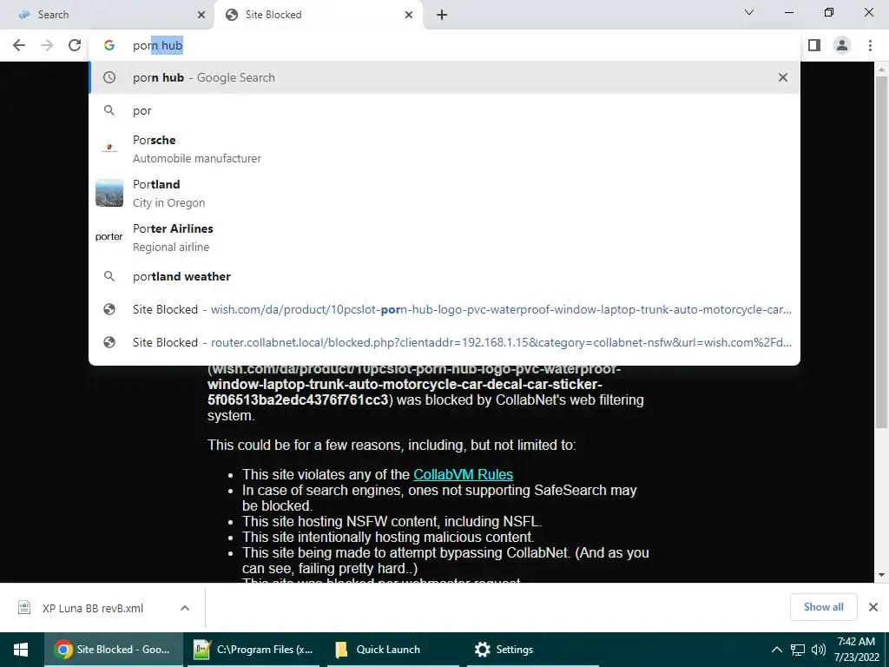
Task: Show hidden system tray icons
Action: (777, 650)
